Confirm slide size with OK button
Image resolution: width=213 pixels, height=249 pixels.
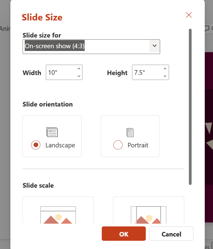[124, 234]
